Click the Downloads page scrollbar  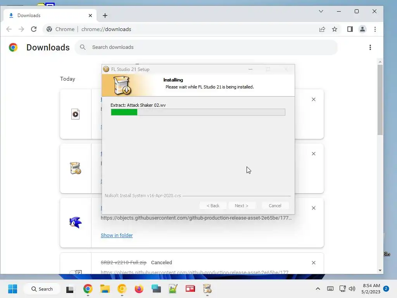(x=380, y=100)
